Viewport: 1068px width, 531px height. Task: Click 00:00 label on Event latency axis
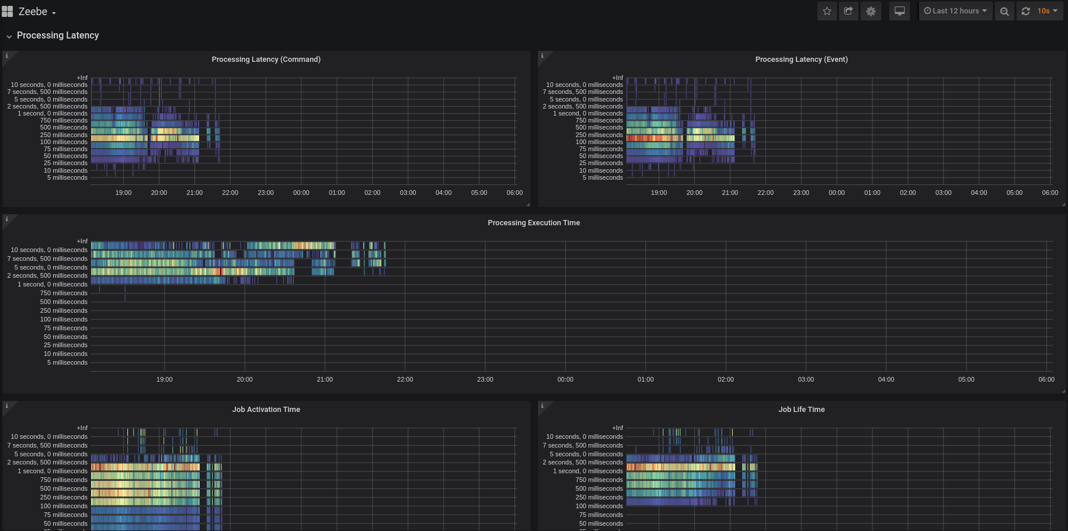[837, 193]
